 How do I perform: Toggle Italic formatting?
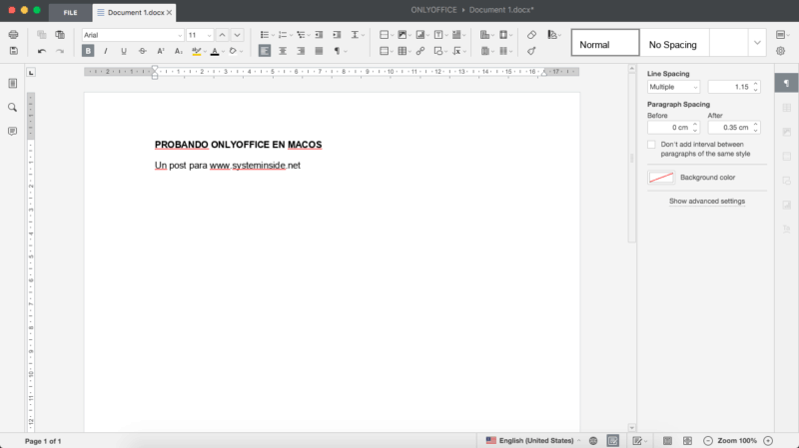(x=106, y=51)
